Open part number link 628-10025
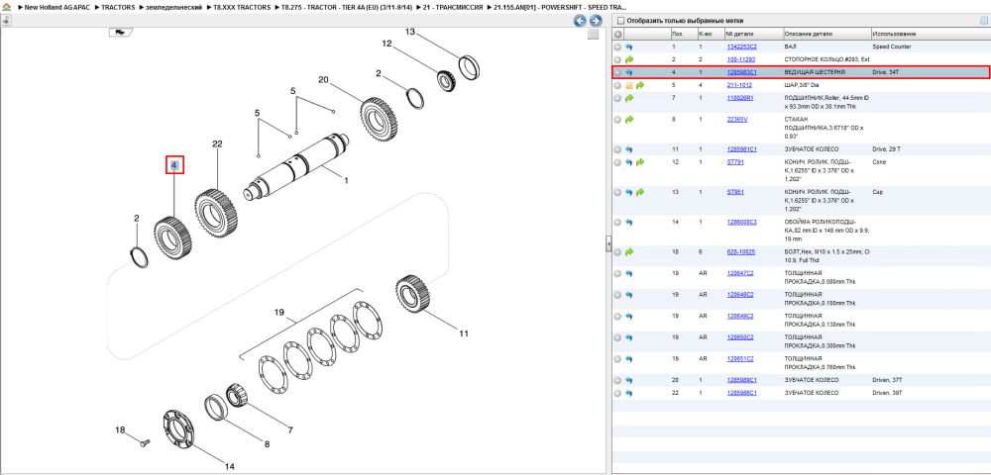The width and height of the screenshot is (991, 475). (x=740, y=251)
